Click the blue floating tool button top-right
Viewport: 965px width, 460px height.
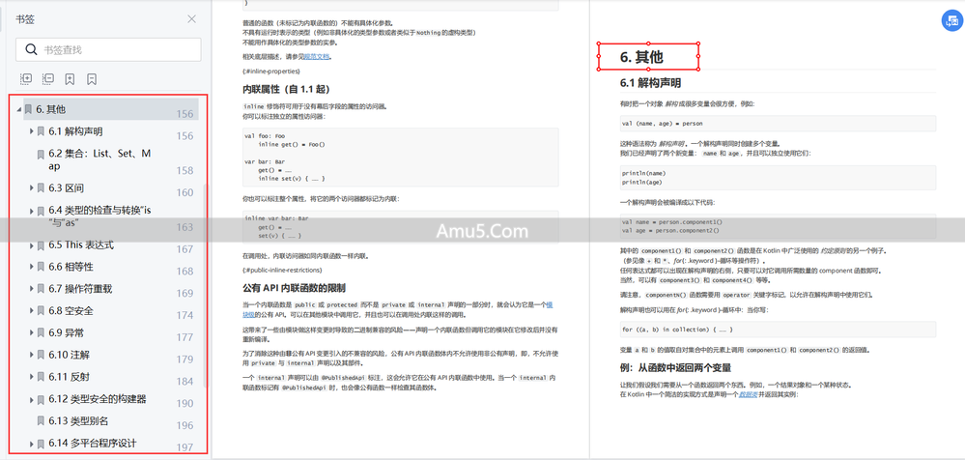coord(951,19)
